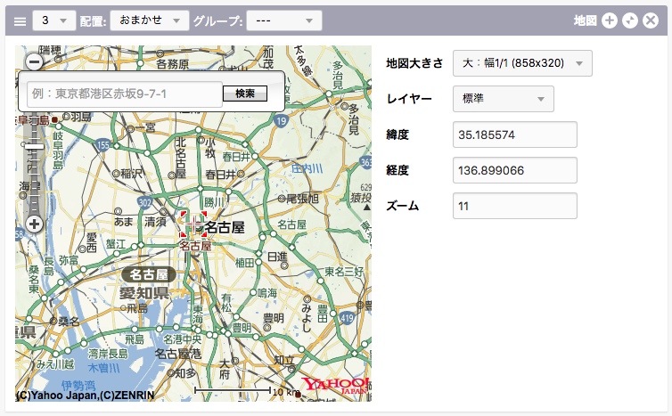Click the ズーム zoom value field
The image size is (672, 416).
(515, 206)
